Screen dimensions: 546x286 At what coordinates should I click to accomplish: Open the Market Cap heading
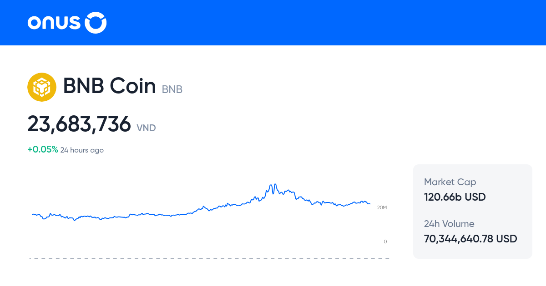[450, 182]
